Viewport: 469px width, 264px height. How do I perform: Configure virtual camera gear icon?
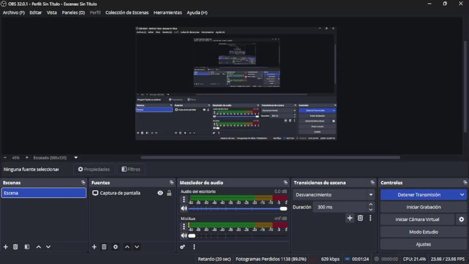tap(461, 219)
